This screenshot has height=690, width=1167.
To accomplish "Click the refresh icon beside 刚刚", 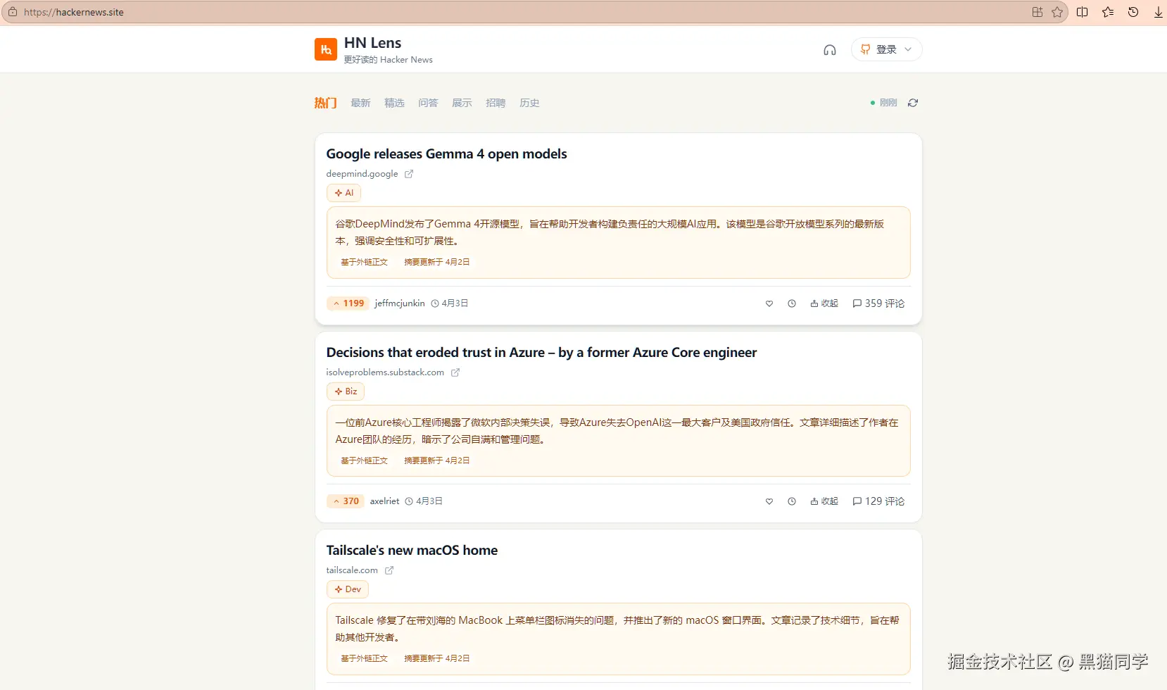I will [x=913, y=103].
